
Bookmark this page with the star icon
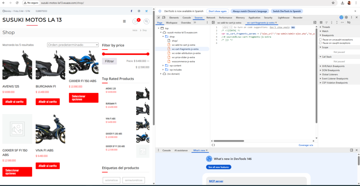tap(333, 3)
